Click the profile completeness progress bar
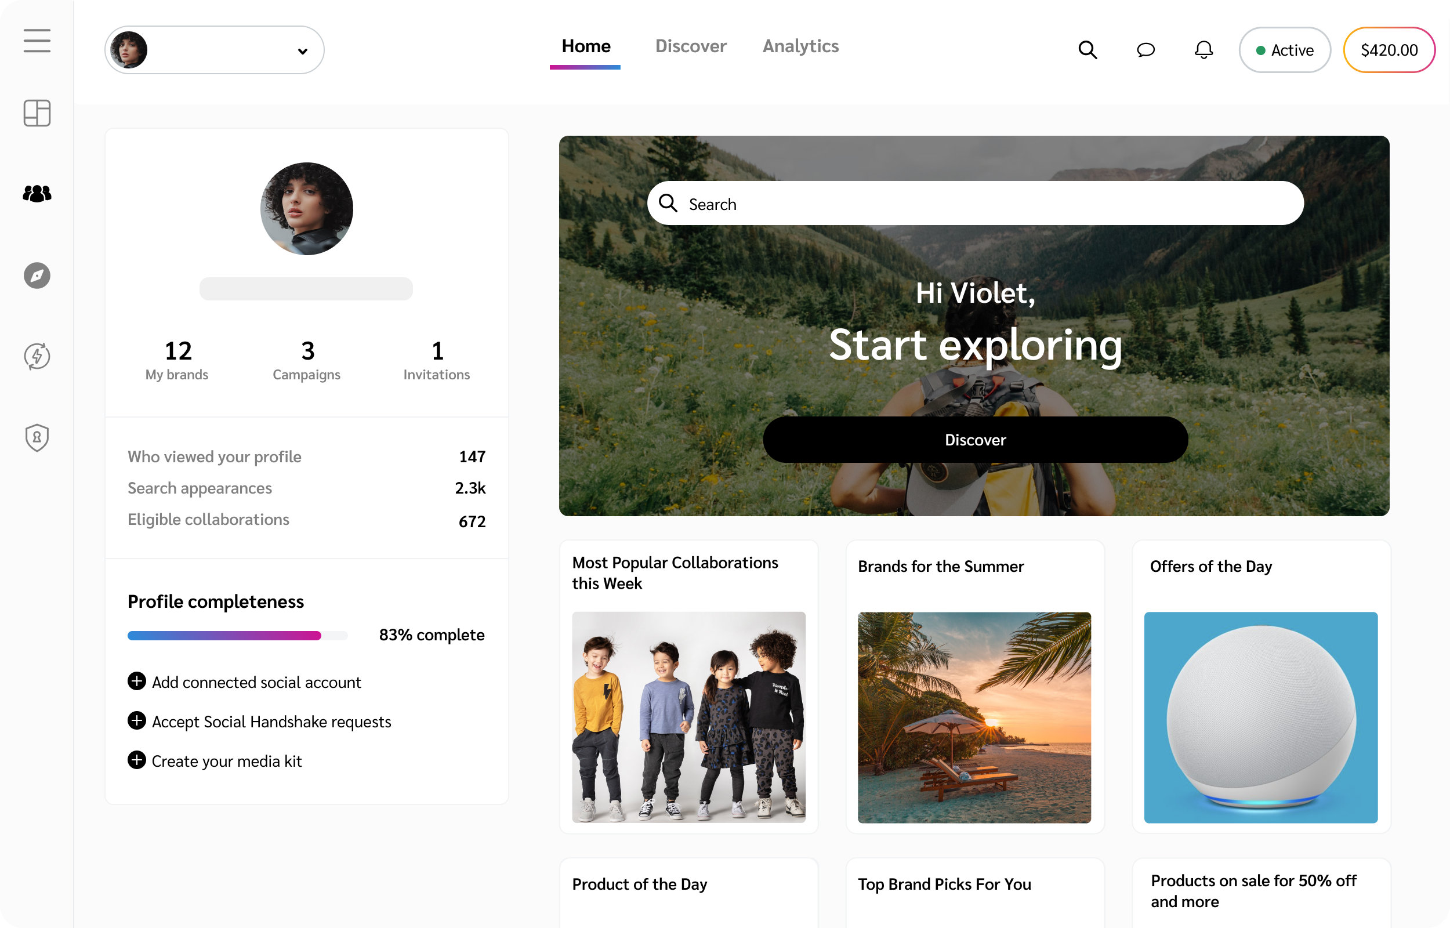1450x928 pixels. 237,635
